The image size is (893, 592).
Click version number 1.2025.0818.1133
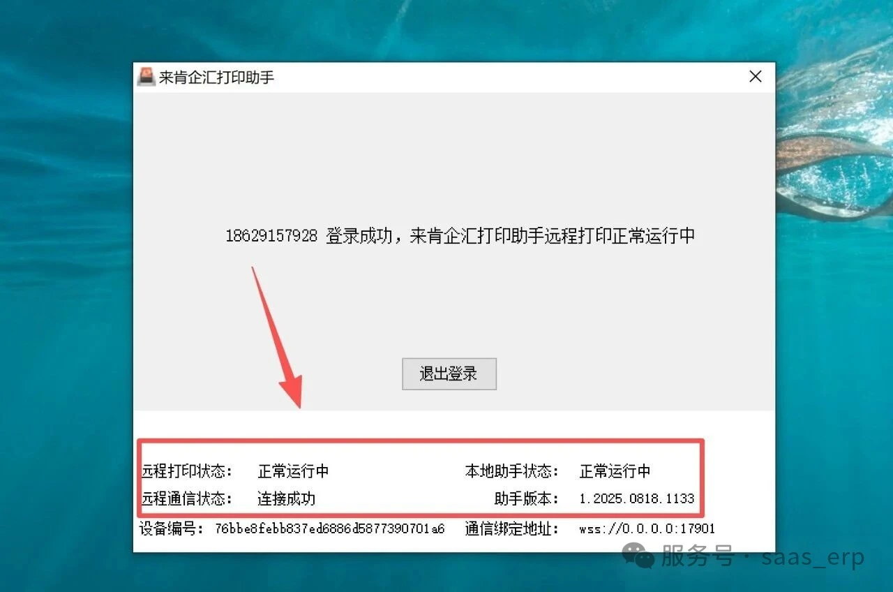pyautogui.click(x=637, y=498)
